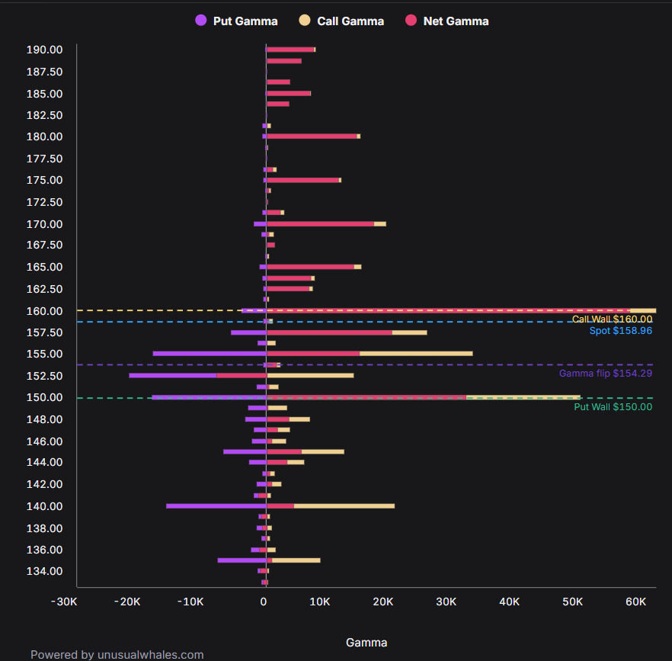
Task: Toggle the Net Gamma legend entry
Action: 447,21
